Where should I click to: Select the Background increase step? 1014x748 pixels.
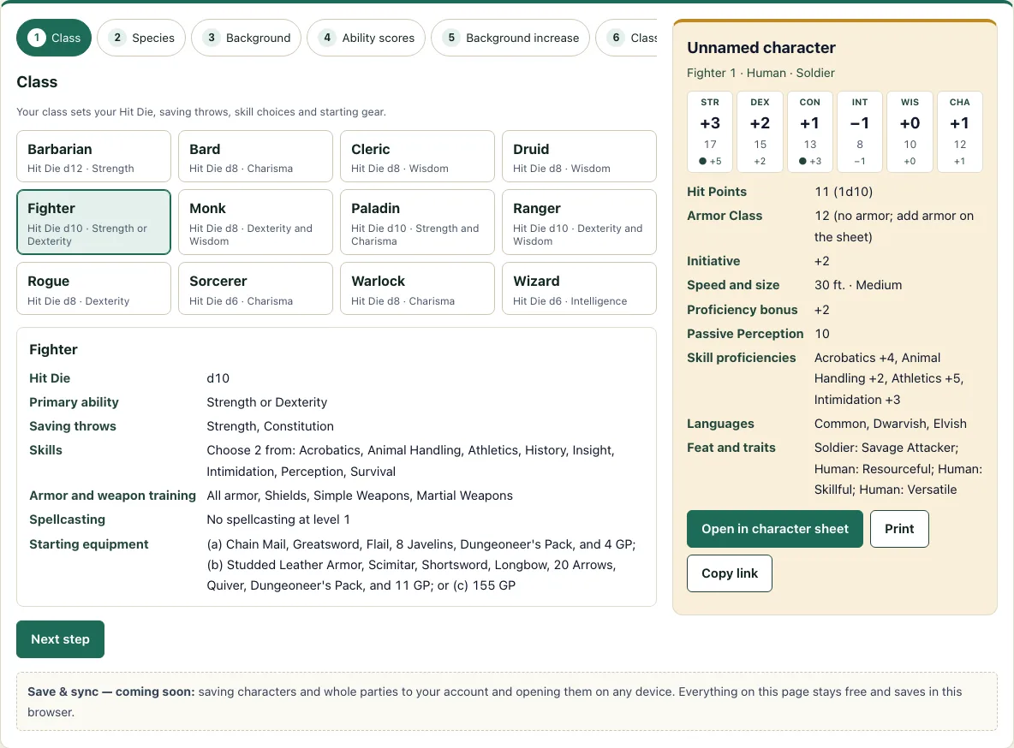click(x=510, y=38)
